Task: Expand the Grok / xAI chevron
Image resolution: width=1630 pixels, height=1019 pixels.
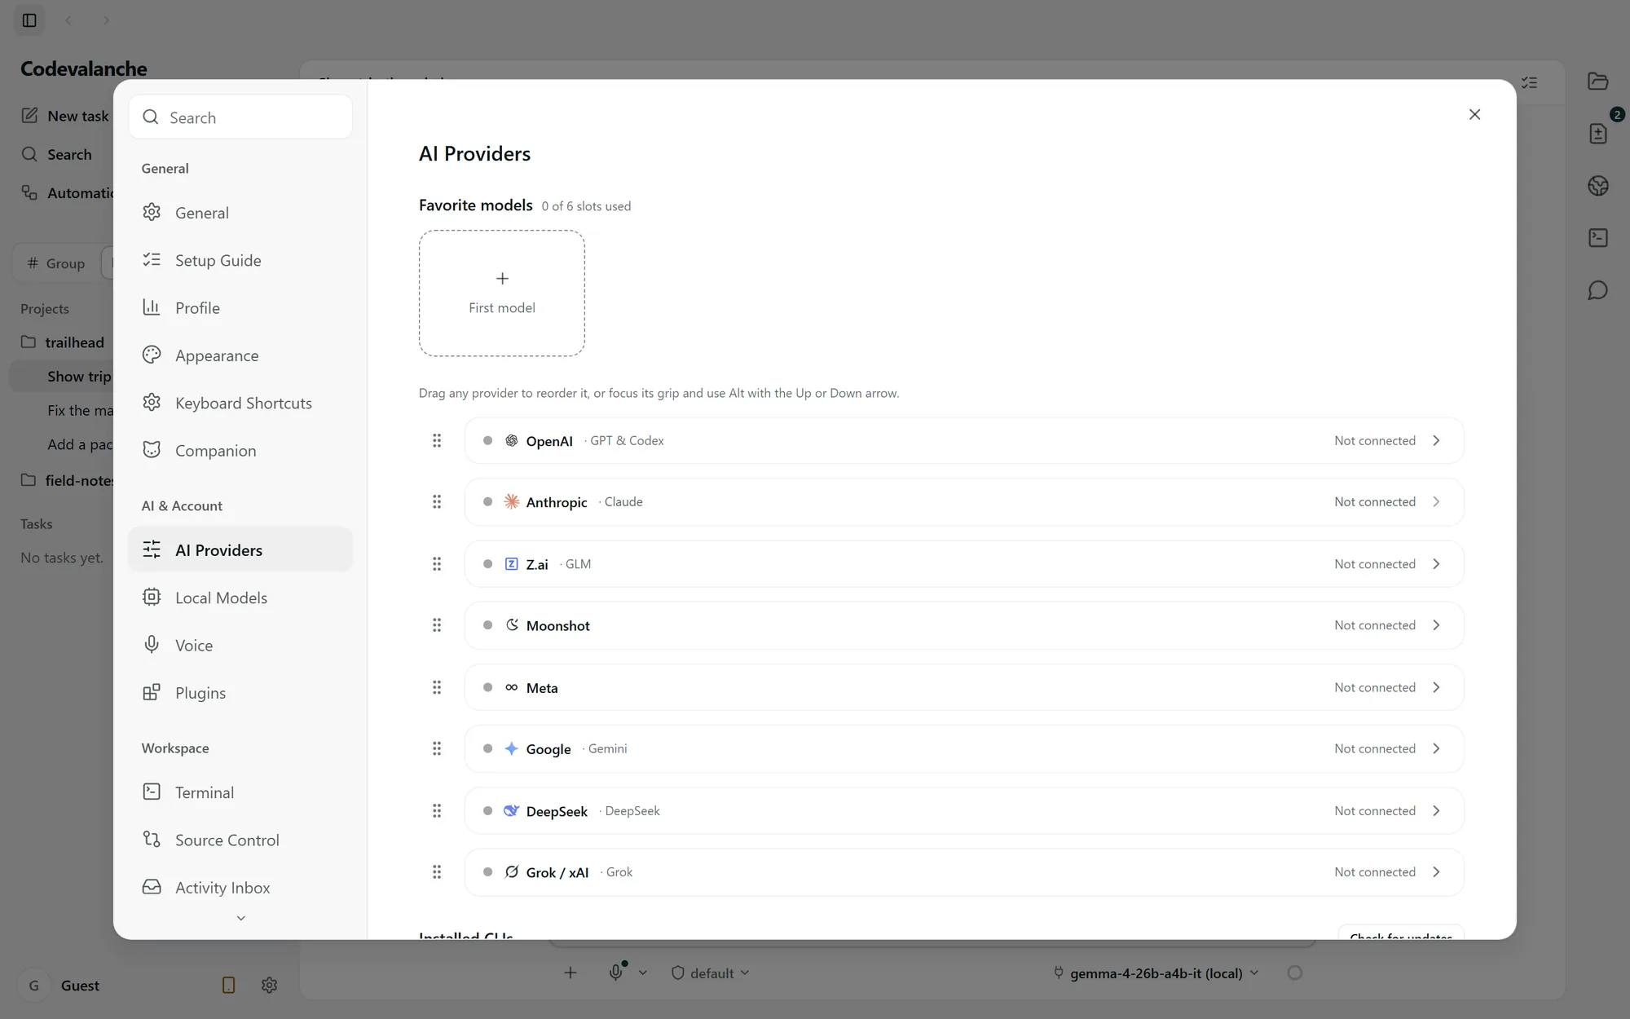Action: [1437, 872]
